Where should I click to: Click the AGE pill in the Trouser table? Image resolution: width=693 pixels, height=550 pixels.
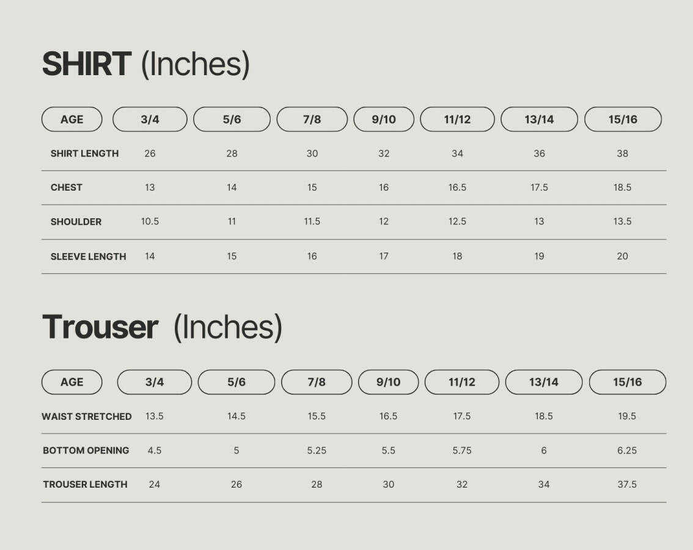[x=71, y=382]
